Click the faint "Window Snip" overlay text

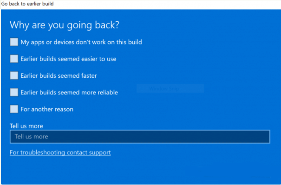(x=164, y=89)
